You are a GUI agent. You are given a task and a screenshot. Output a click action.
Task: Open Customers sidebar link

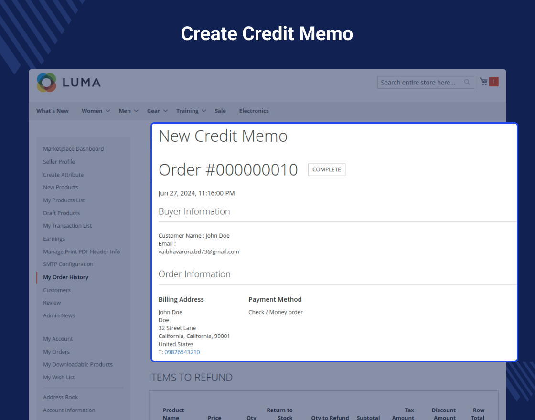57,290
